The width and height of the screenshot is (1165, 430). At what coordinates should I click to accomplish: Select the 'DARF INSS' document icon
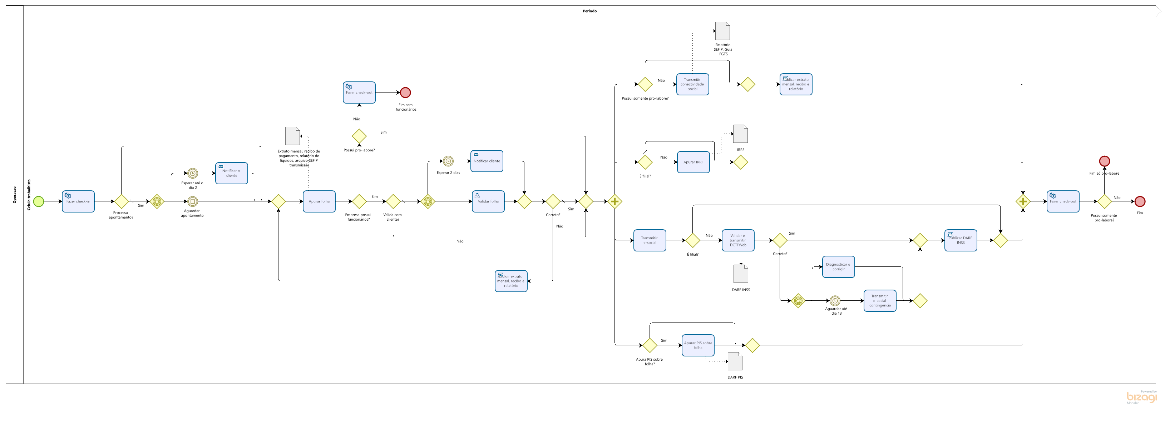coord(741,274)
